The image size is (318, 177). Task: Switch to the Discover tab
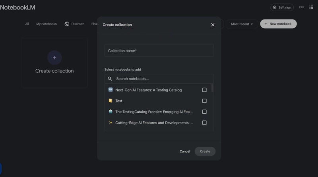74,24
